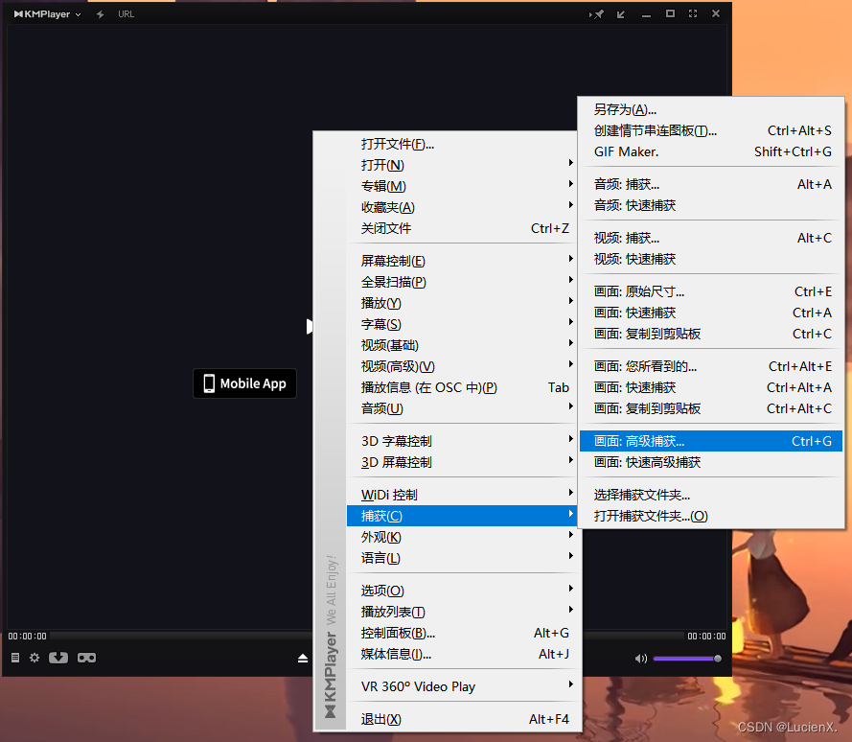Click the VR goggles mode icon
This screenshot has width=852, height=742.
[85, 658]
